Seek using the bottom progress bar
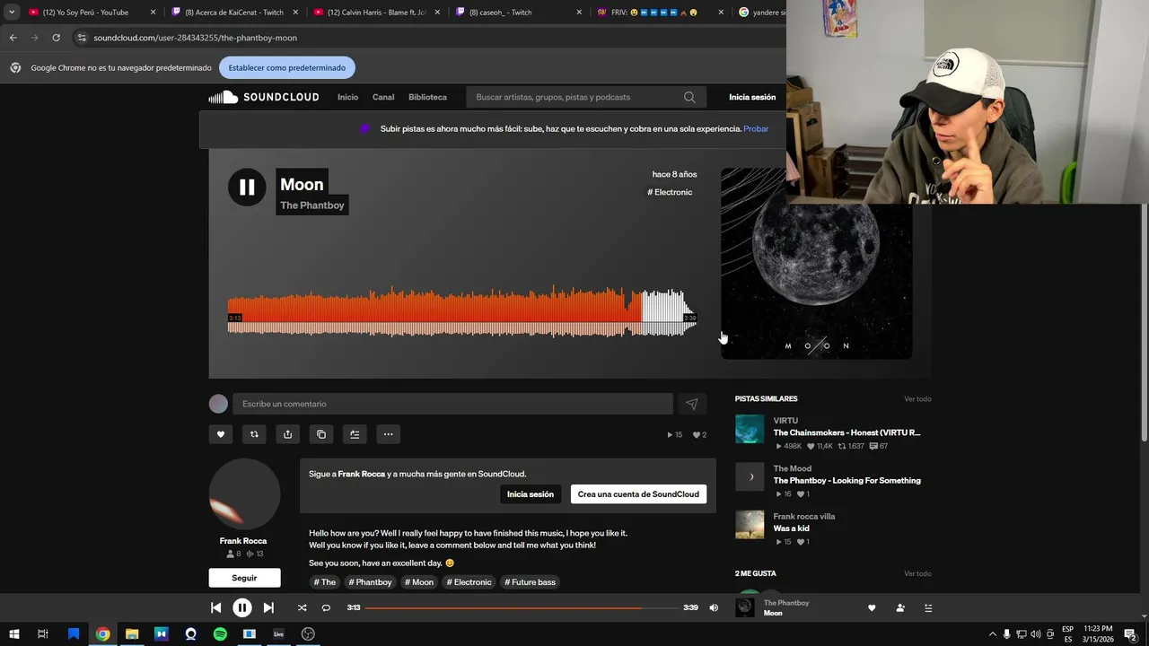The height and width of the screenshot is (646, 1149). [x=522, y=607]
